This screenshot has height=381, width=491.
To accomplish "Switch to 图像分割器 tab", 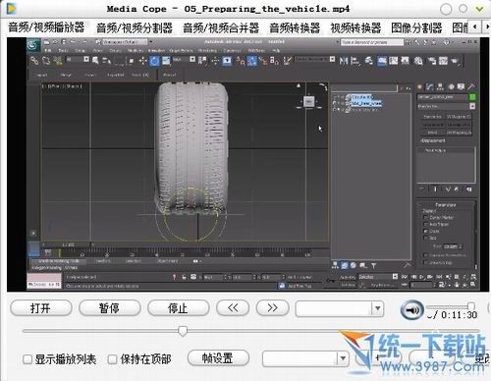I will 416,27.
